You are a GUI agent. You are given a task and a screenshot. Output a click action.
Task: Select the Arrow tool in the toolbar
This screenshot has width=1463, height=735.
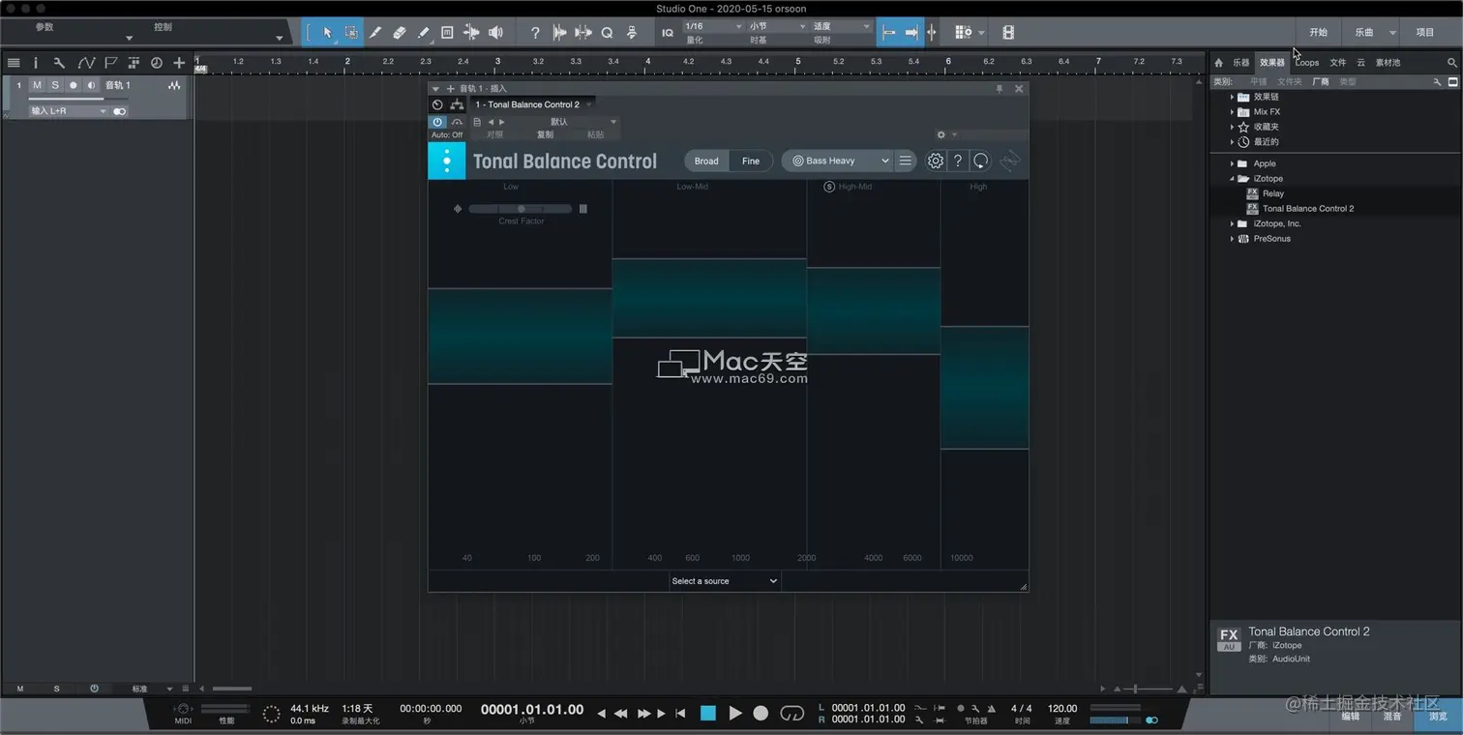pyautogui.click(x=327, y=32)
